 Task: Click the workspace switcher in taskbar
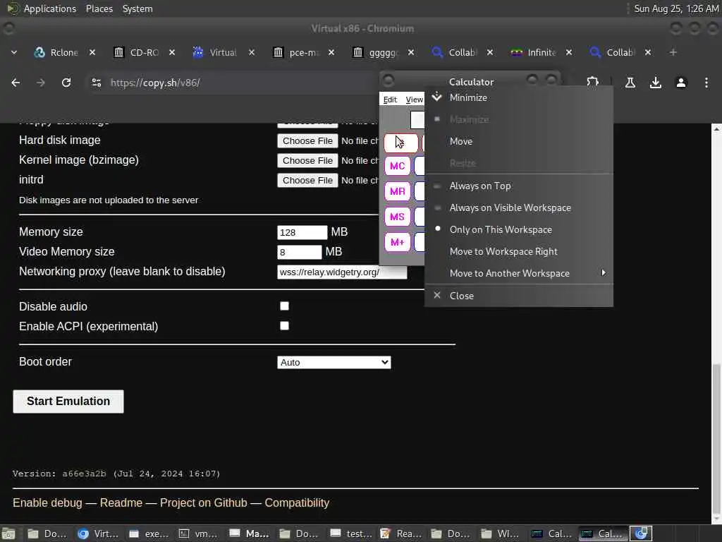(x=640, y=534)
